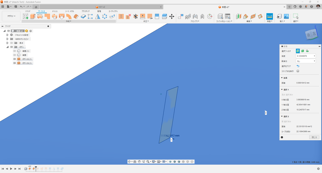Open timeline settings gear icon
Image resolution: width=322 pixels, height=173 pixels.
tap(318, 169)
